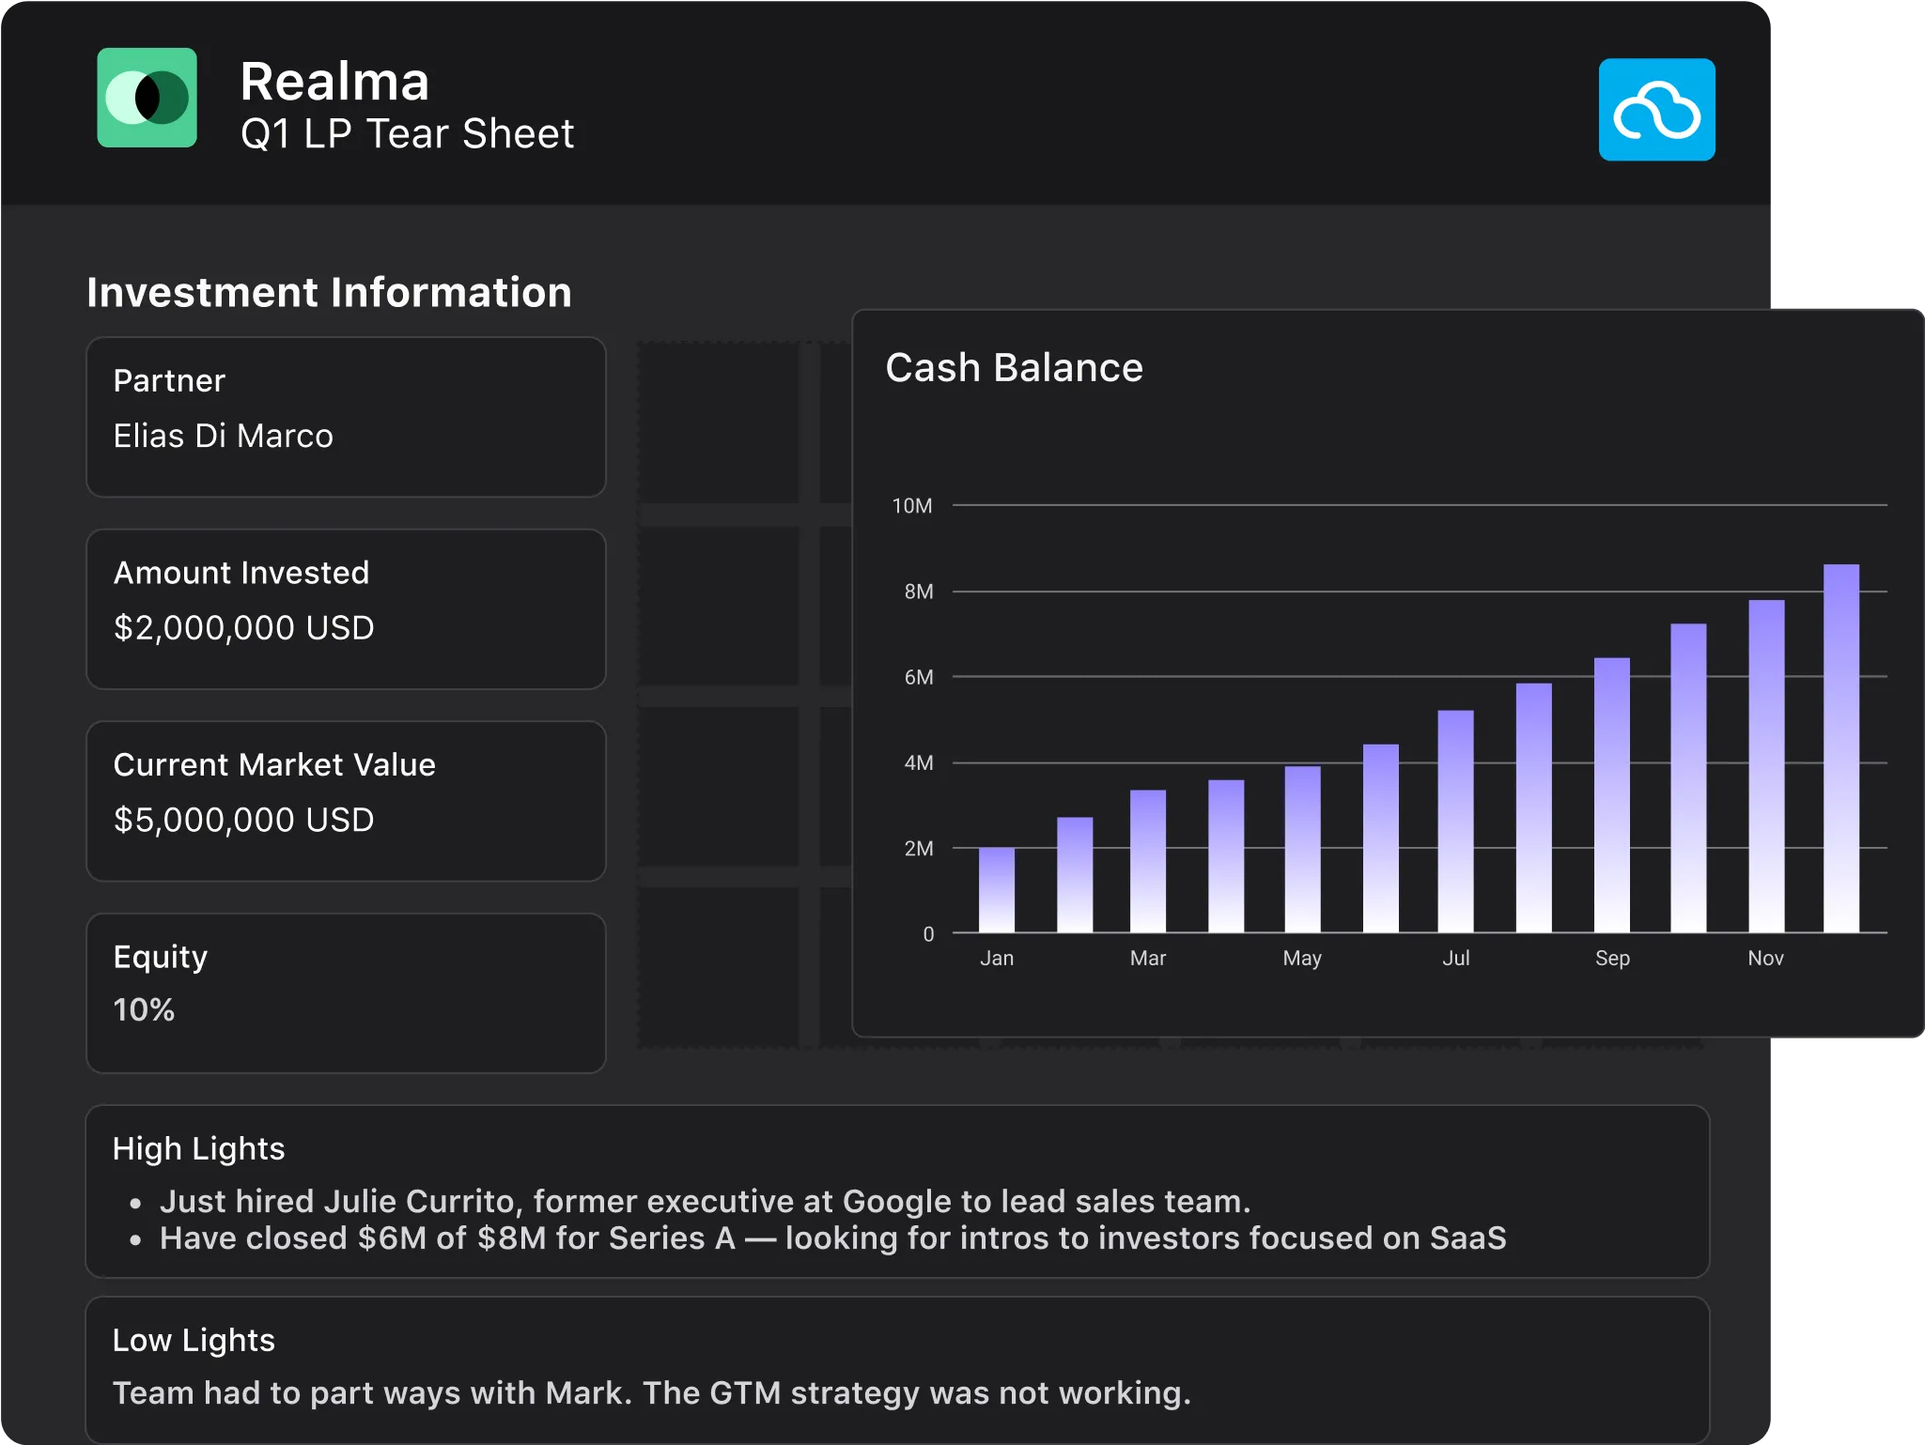Click the Cash Balance chart title
Viewport: 1925px width, 1445px height.
click(1014, 367)
